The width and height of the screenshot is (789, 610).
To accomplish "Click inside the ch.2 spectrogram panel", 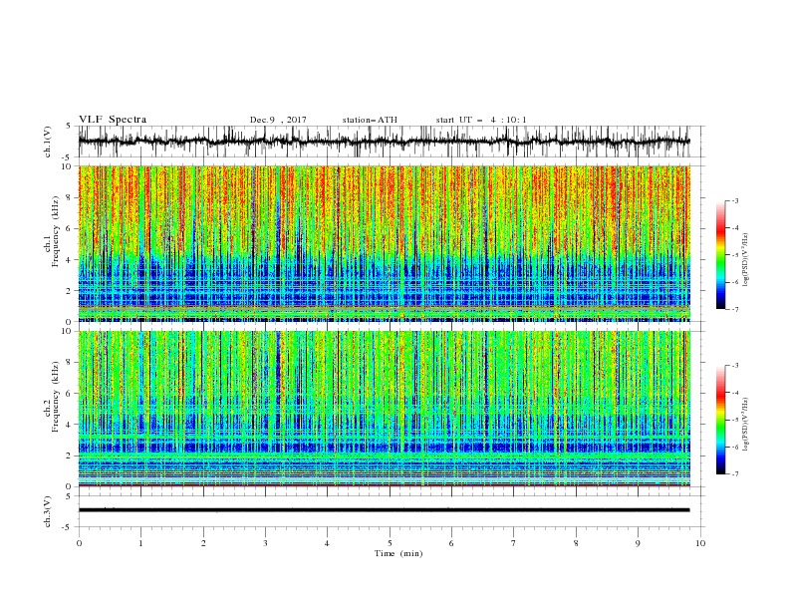I will (x=384, y=409).
